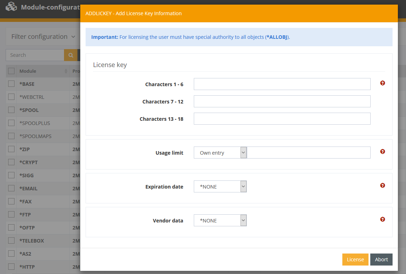The image size is (406, 274).
Task: Click the help icon for Vendor data
Action: coord(382,219)
